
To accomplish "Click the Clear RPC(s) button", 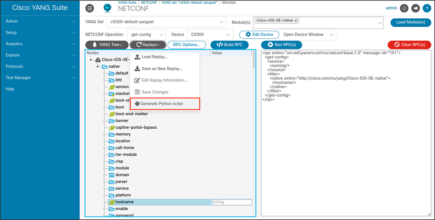I will pos(410,45).
